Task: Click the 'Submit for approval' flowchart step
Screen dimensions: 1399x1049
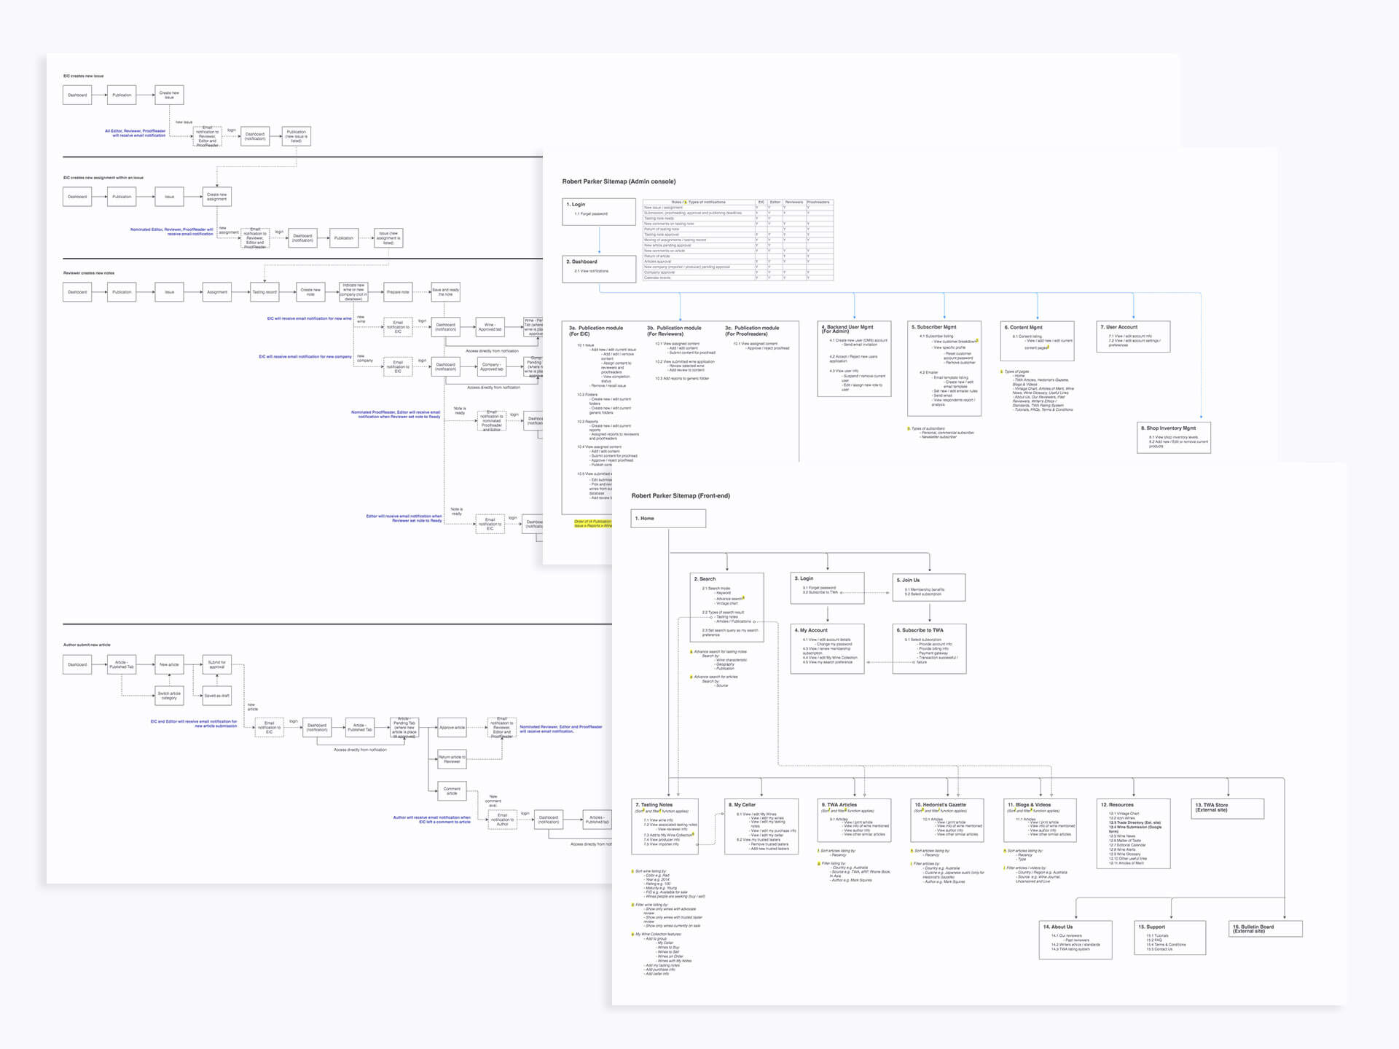Action: [217, 664]
